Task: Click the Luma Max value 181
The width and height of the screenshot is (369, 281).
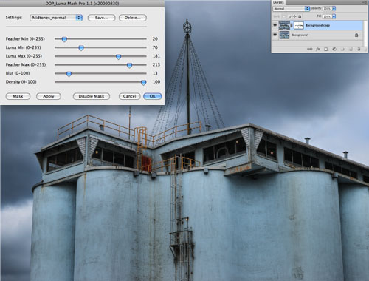Action: [x=156, y=56]
